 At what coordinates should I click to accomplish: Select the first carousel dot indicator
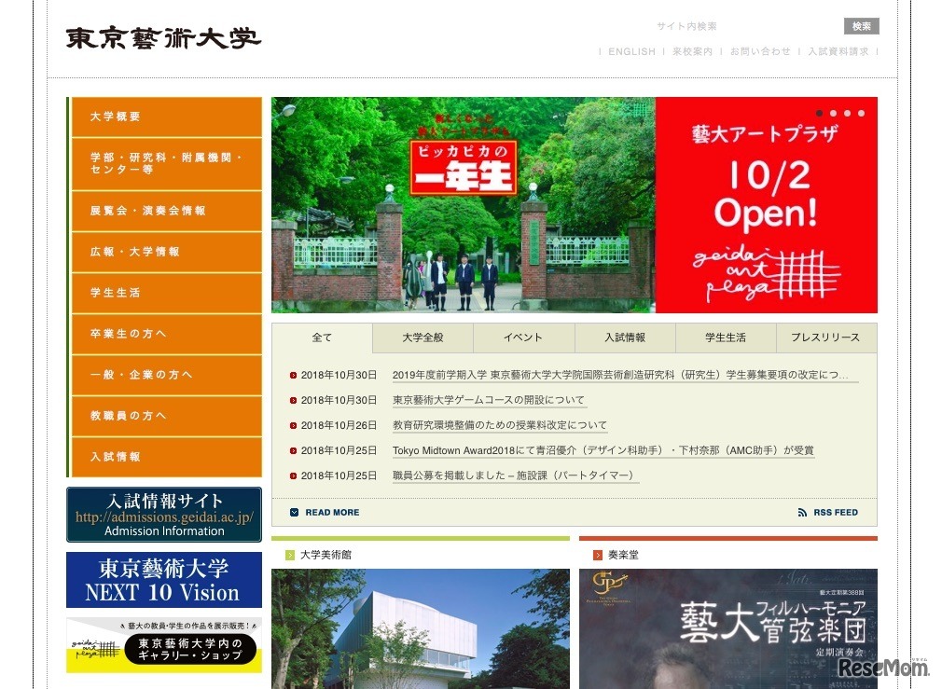(819, 113)
